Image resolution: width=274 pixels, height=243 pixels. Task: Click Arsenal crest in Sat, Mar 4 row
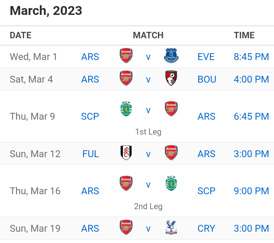pyautogui.click(x=126, y=78)
